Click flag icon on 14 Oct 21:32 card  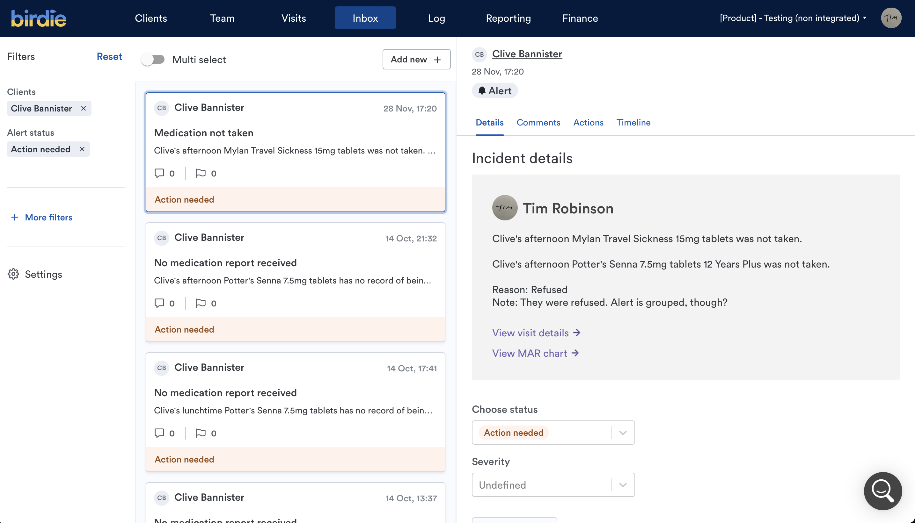(201, 303)
